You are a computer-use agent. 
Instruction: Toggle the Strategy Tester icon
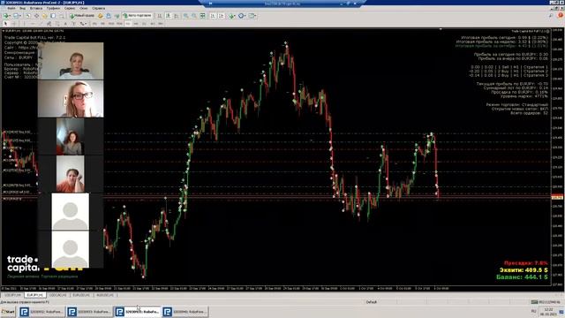click(x=61, y=16)
